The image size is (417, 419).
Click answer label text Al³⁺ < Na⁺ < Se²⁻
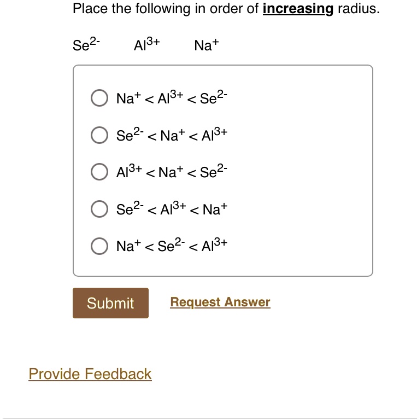(172, 172)
